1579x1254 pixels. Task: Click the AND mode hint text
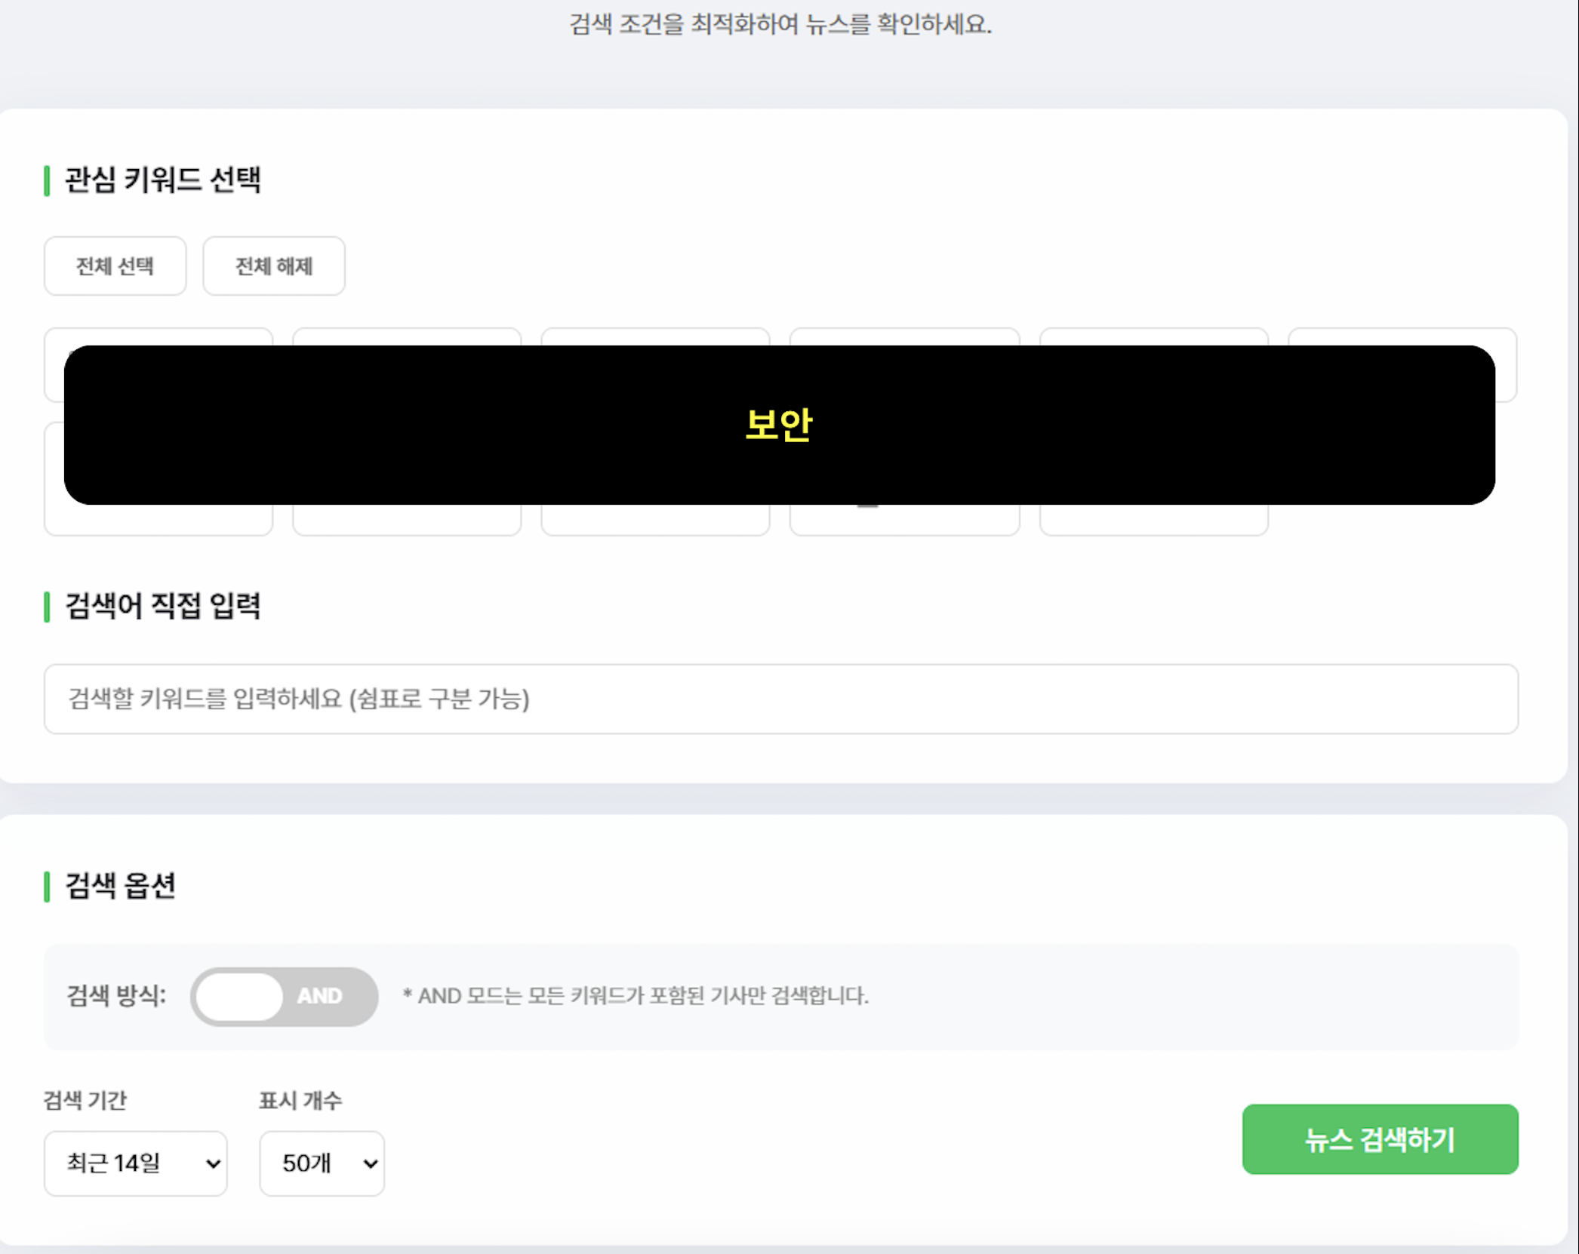pos(636,996)
